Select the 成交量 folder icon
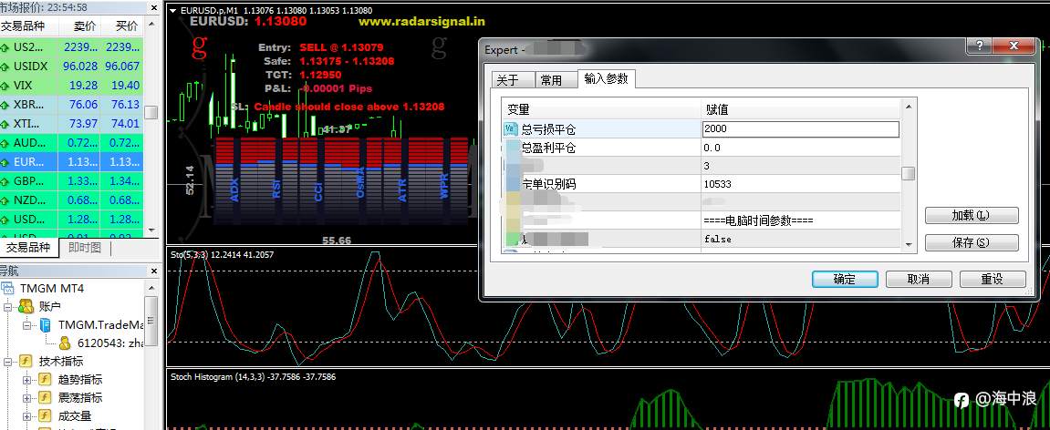1050x430 pixels. 46,416
